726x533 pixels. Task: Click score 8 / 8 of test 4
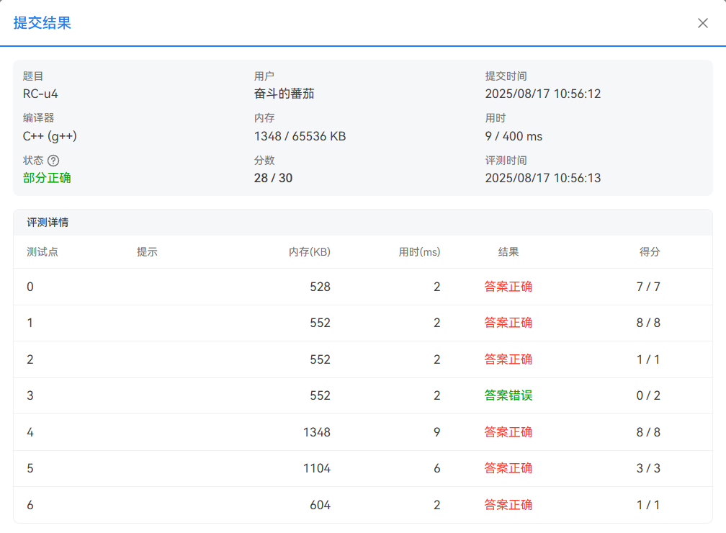point(648,432)
